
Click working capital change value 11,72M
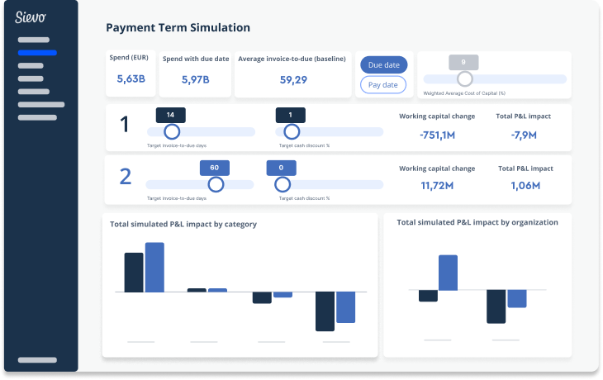(x=437, y=186)
